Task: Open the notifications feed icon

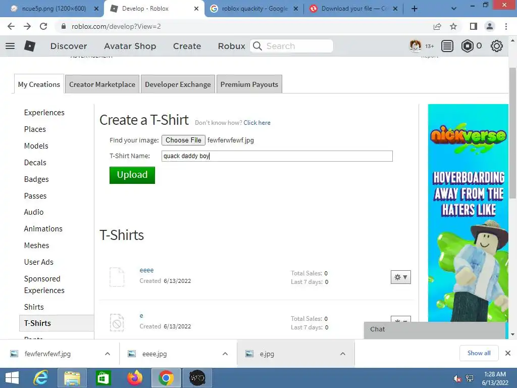Action: click(447, 46)
